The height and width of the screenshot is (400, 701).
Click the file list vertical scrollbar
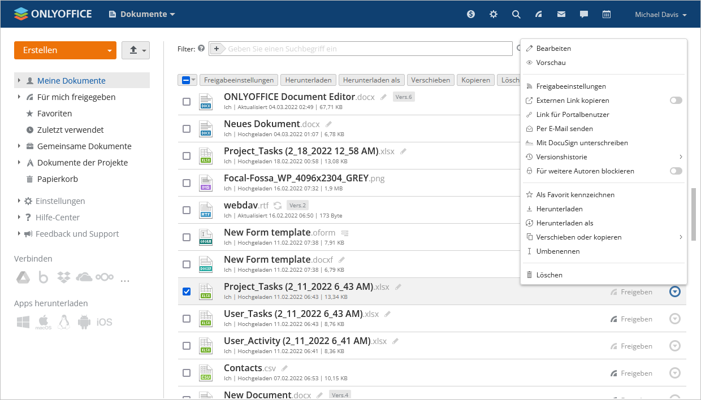694,215
